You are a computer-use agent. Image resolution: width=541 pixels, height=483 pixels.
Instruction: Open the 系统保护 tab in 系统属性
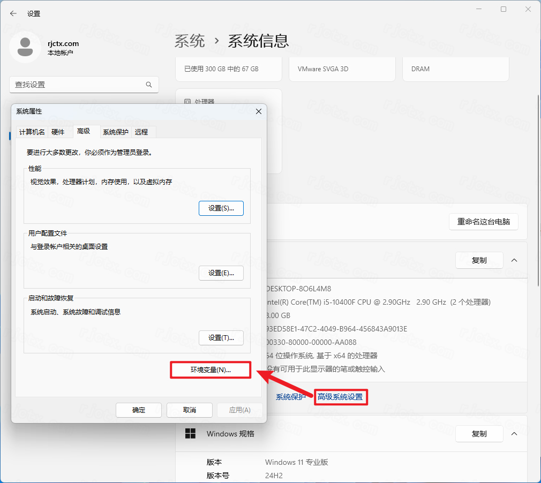click(x=115, y=132)
